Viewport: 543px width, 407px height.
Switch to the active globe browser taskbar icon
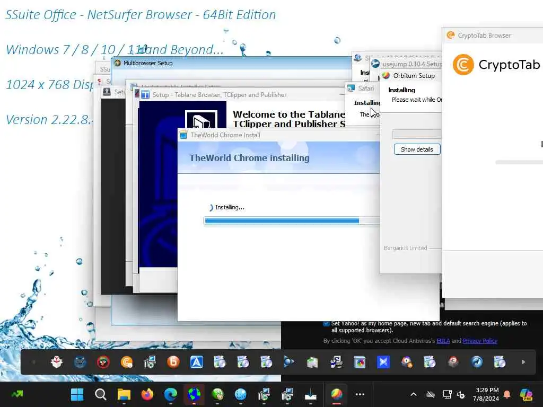point(194,394)
